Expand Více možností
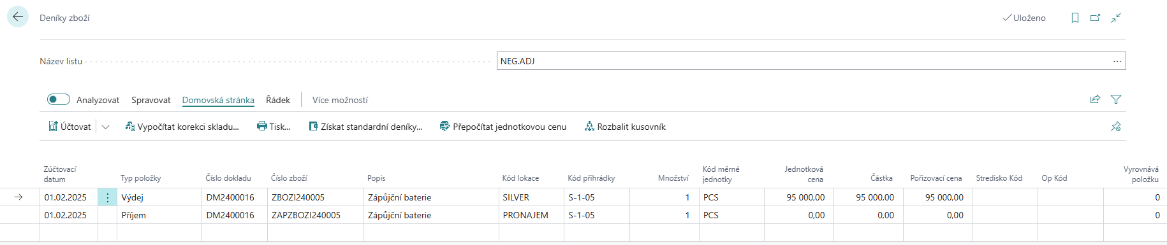1167x245 pixels. tap(340, 100)
